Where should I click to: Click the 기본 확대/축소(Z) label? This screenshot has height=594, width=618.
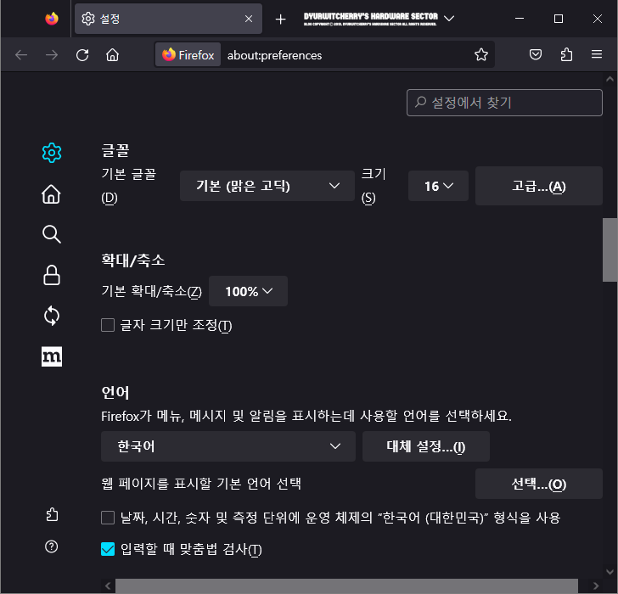(x=151, y=292)
